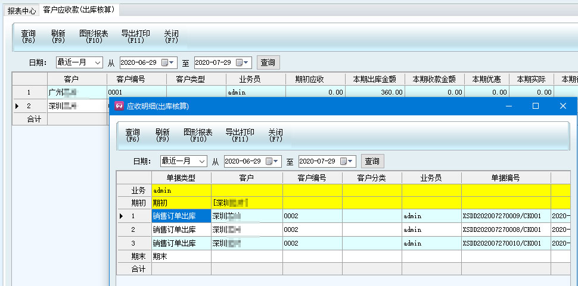Select row 1 销售订单出库 highlighted cell
Viewport: 578px width, 286px height.
[181, 216]
